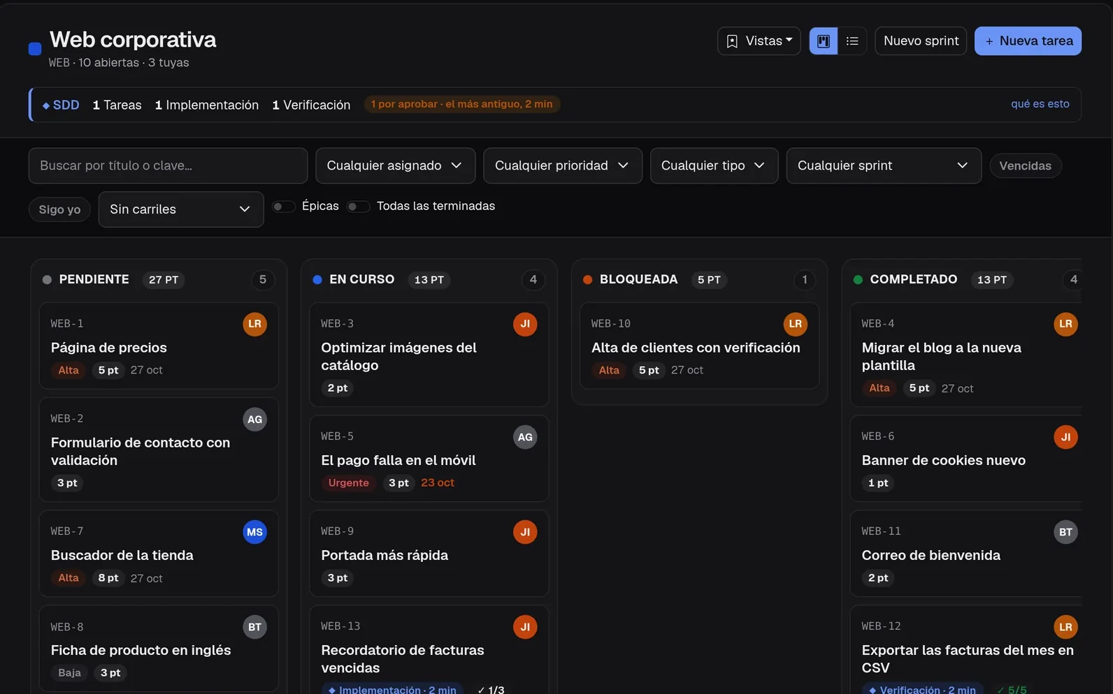Click the Urgente priority tag on WEB-5
Image resolution: width=1113 pixels, height=694 pixels.
coord(348,483)
